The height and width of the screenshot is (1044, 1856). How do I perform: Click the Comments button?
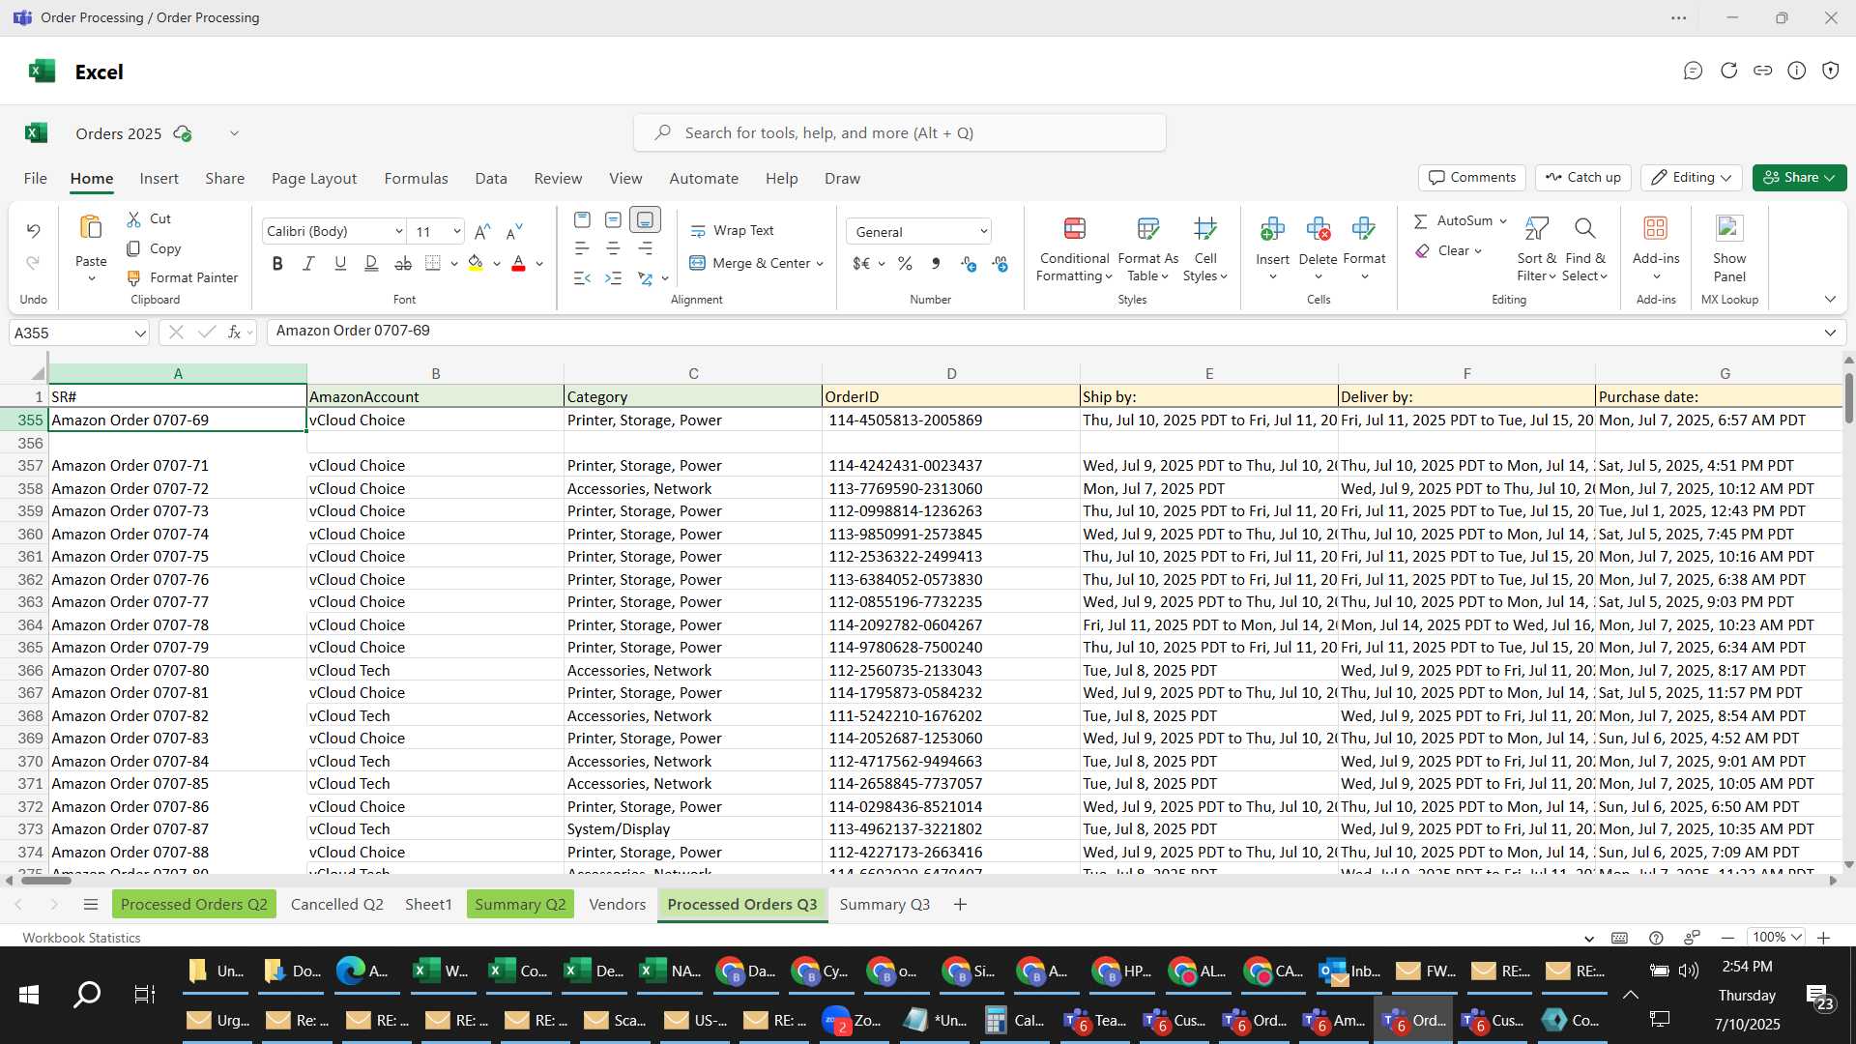click(x=1472, y=178)
